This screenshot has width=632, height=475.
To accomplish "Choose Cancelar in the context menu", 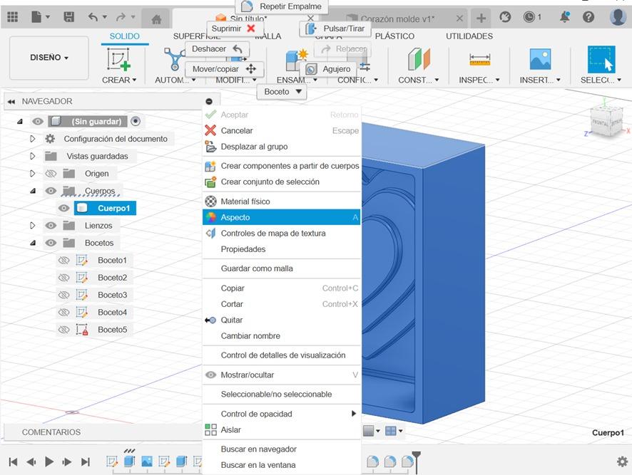I will tap(281, 130).
